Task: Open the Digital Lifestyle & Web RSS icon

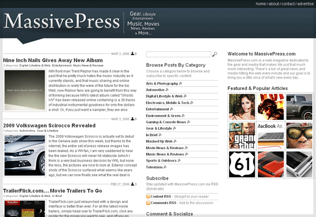Action: point(185,96)
